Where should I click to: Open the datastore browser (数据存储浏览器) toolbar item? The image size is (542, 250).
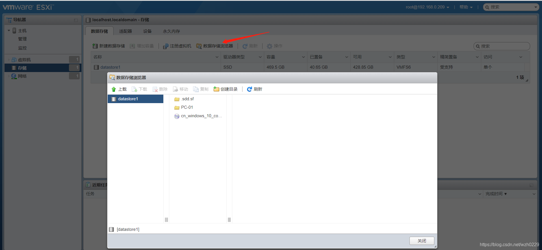click(x=215, y=46)
